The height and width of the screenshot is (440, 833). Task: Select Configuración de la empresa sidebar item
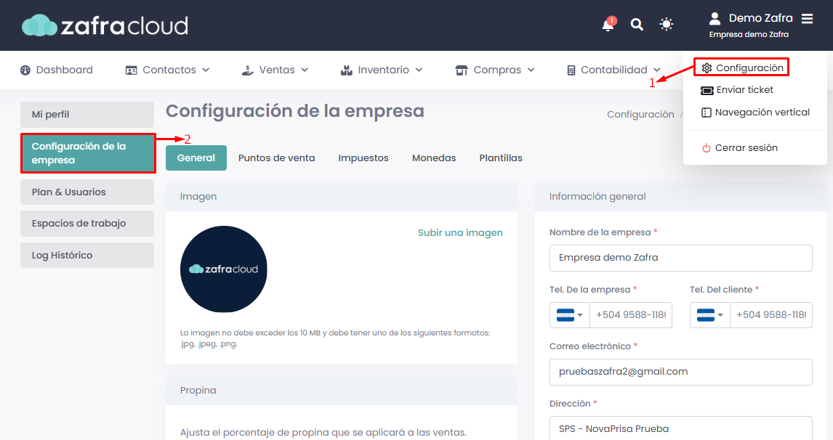88,153
